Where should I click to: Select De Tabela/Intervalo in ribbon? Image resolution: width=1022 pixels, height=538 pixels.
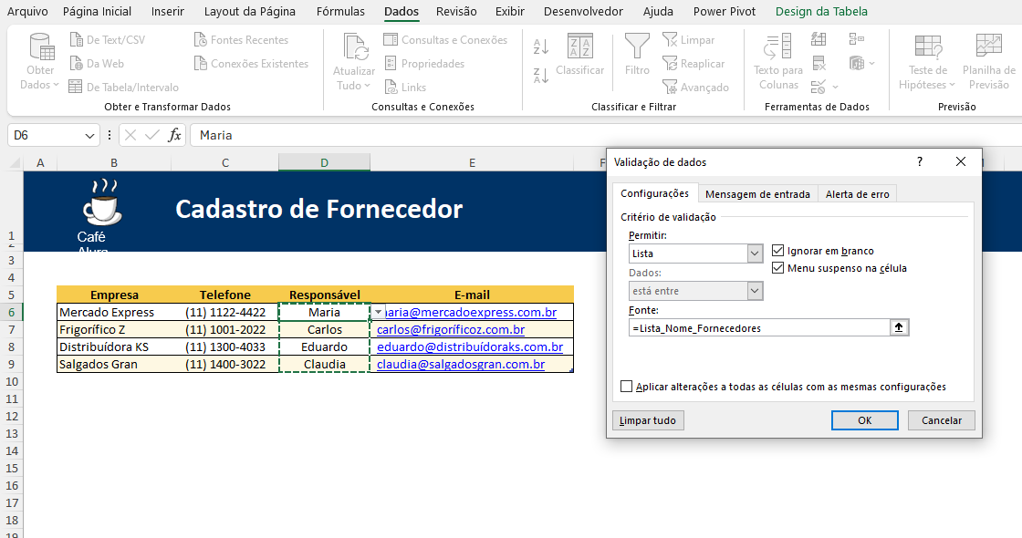(x=124, y=88)
